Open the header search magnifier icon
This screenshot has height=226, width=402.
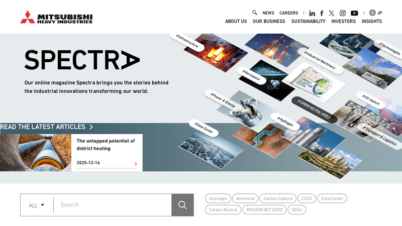click(x=254, y=13)
